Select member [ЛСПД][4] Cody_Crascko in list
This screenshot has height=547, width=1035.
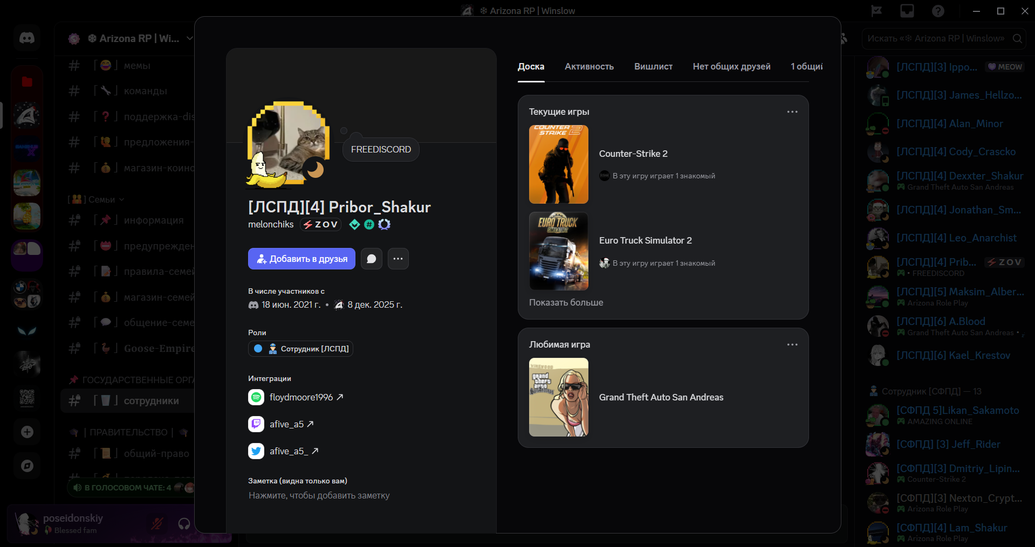945,151
